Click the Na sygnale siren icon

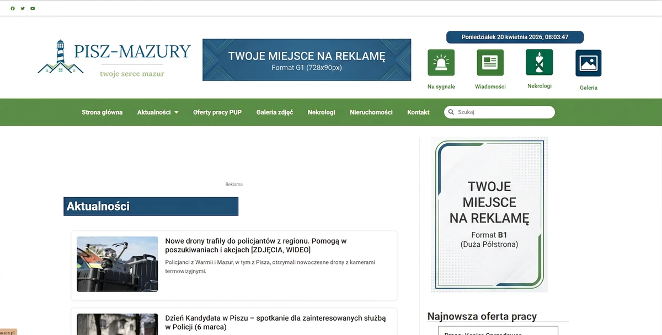(x=441, y=63)
